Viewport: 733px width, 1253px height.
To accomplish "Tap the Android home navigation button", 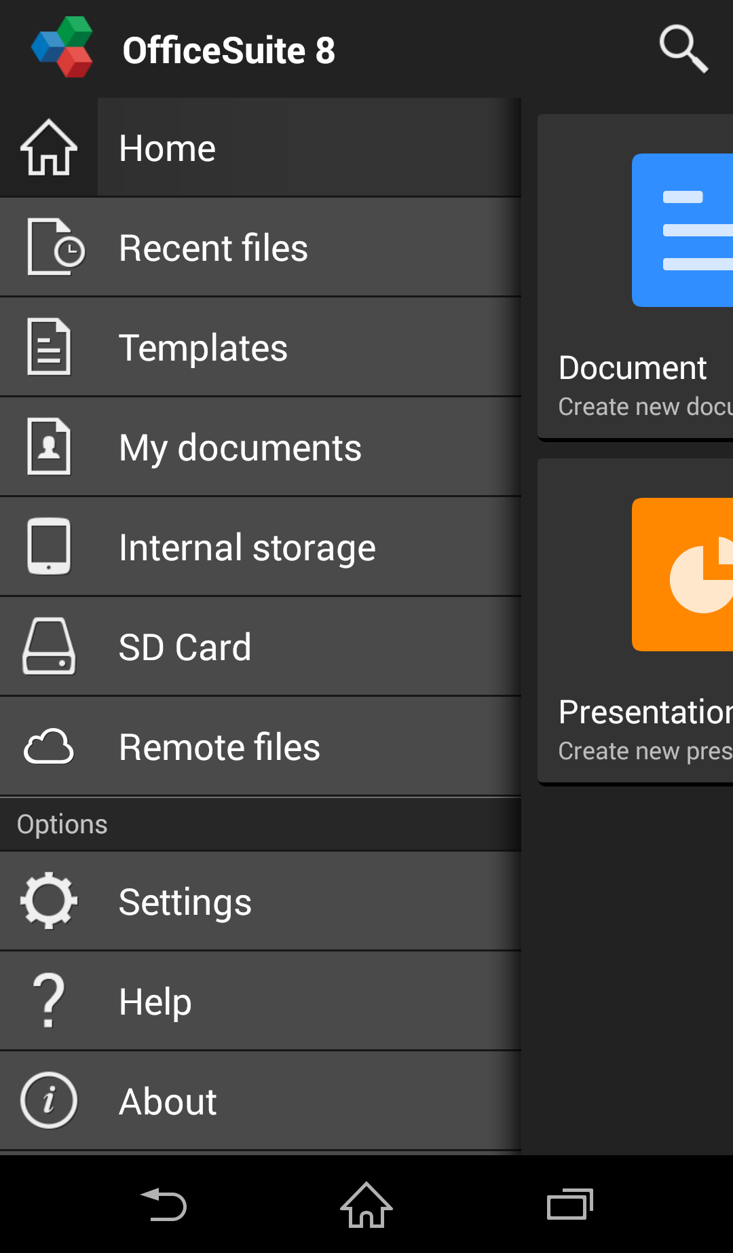I will click(x=366, y=1205).
